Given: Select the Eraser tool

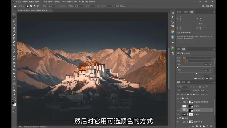Looking at the screenshot, I should pyautogui.click(x=14, y=63).
